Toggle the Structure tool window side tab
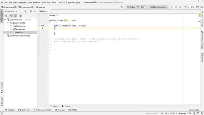The image size is (204, 115). click(2, 101)
